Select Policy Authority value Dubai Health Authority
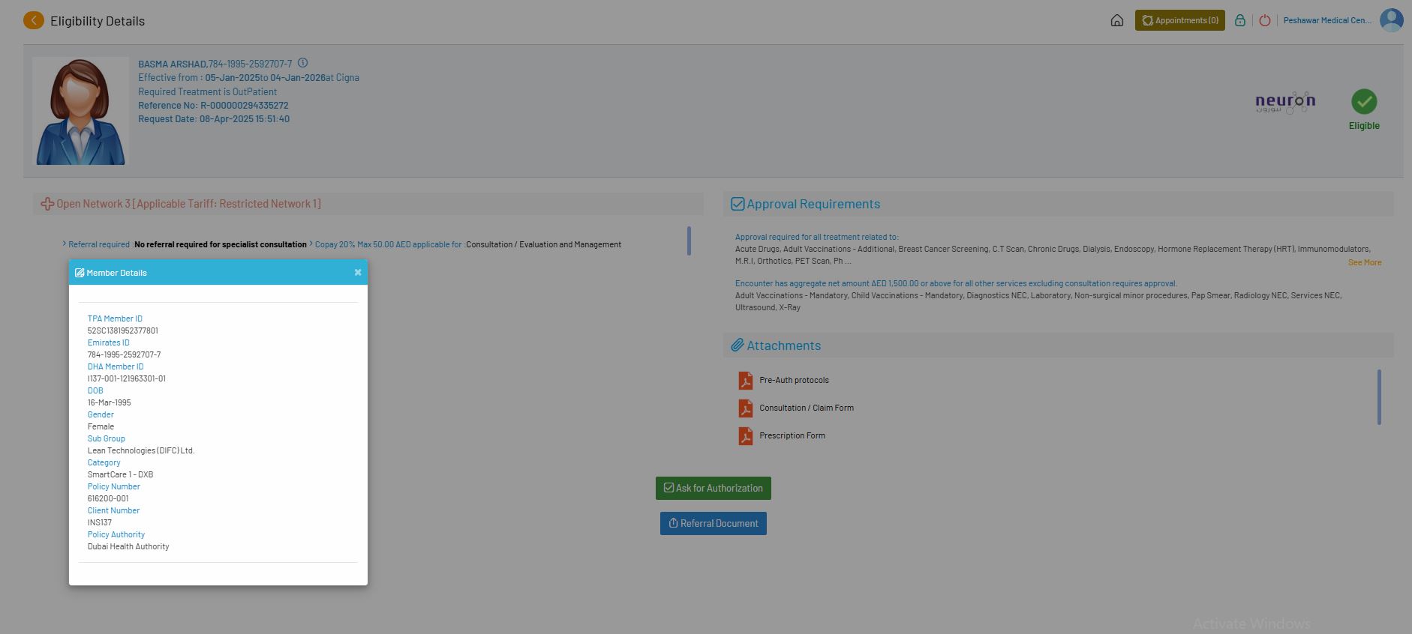 [128, 546]
